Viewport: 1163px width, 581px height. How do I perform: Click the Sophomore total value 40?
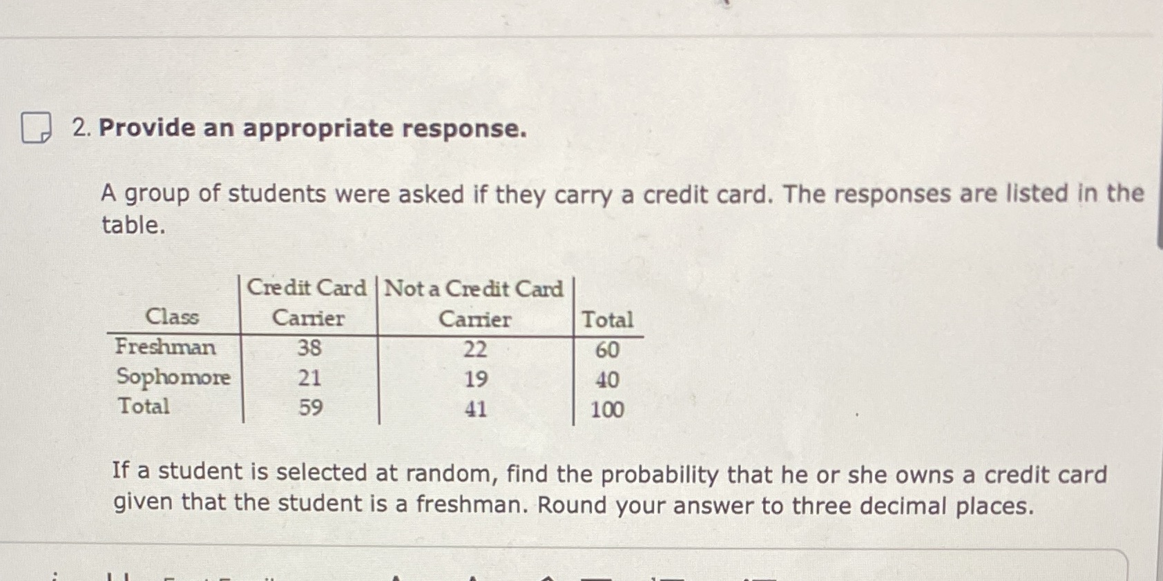coord(607,380)
